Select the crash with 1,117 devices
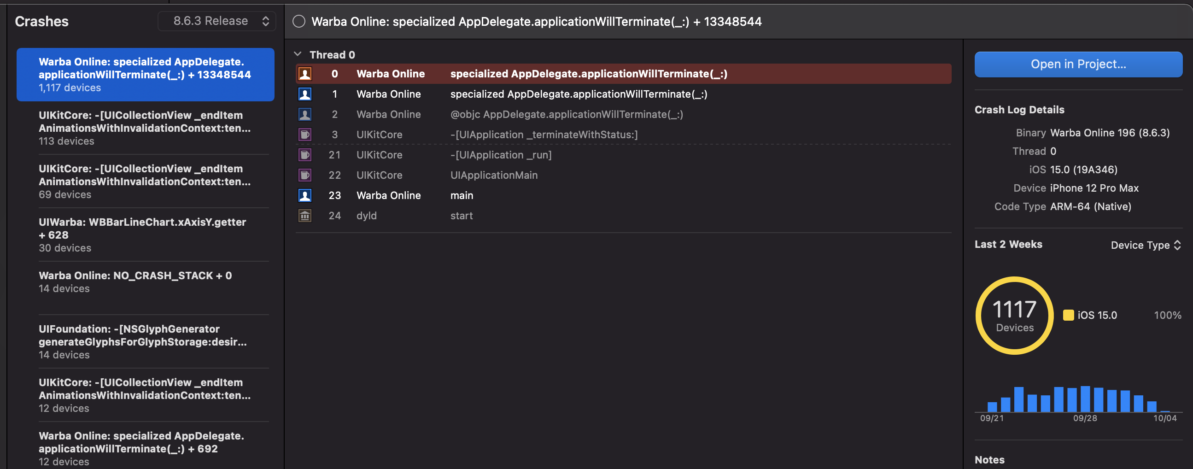This screenshot has height=469, width=1193. (146, 75)
